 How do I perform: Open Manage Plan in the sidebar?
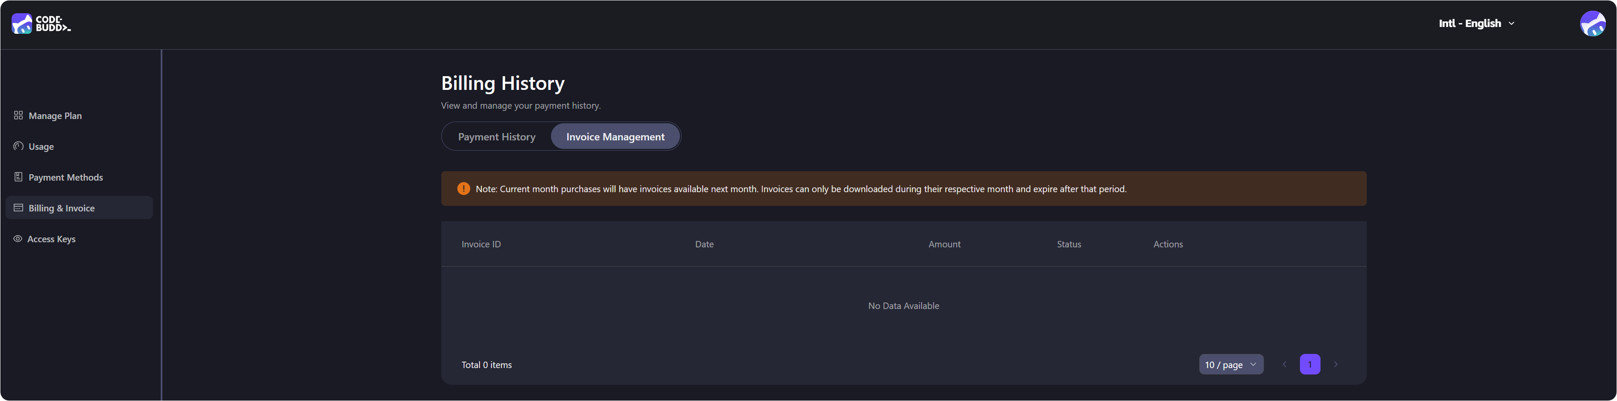79,115
